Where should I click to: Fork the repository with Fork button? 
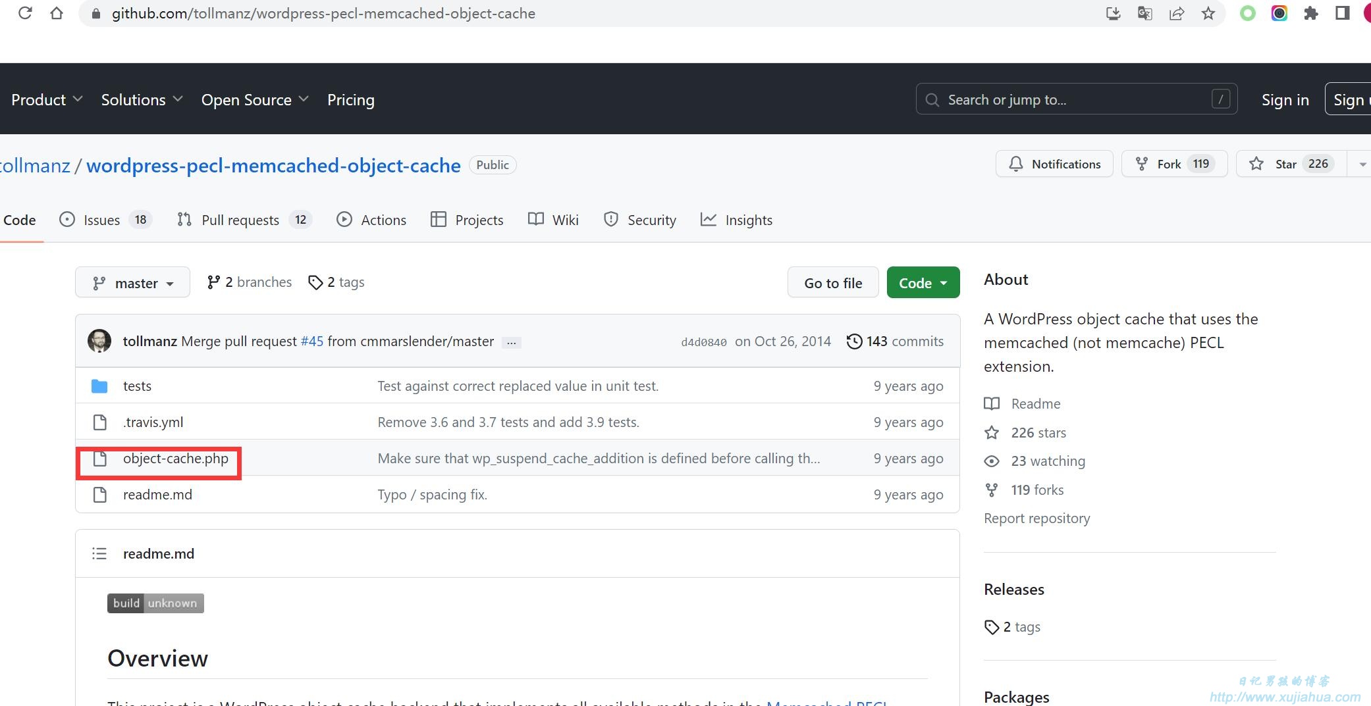[x=1175, y=164]
